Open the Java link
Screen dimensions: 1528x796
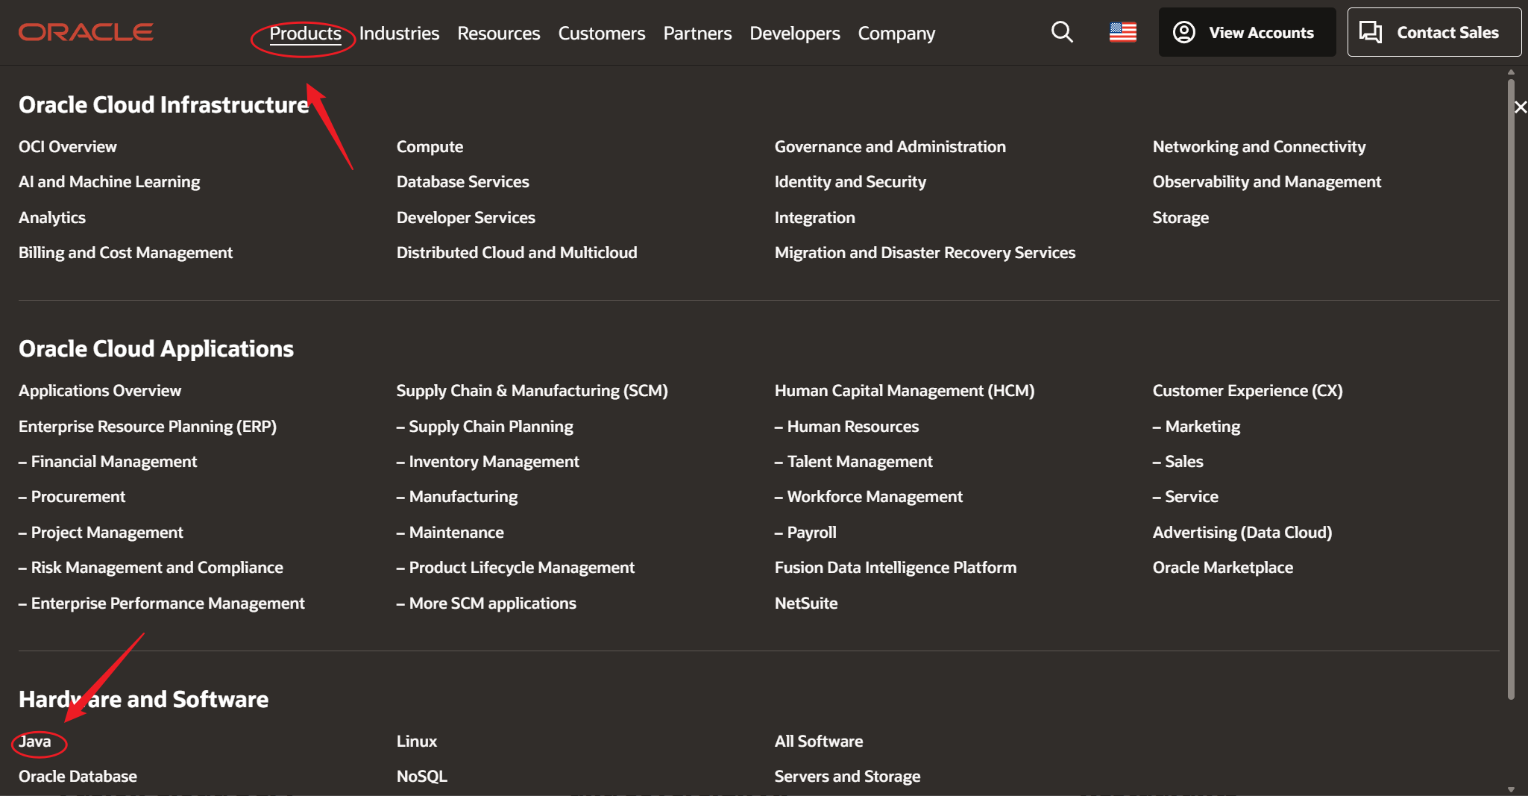[35, 742]
